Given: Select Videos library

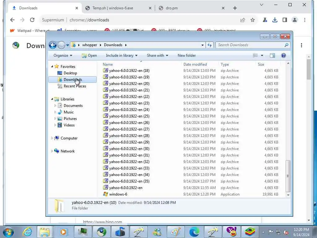Looking at the screenshot, I should point(69,125).
